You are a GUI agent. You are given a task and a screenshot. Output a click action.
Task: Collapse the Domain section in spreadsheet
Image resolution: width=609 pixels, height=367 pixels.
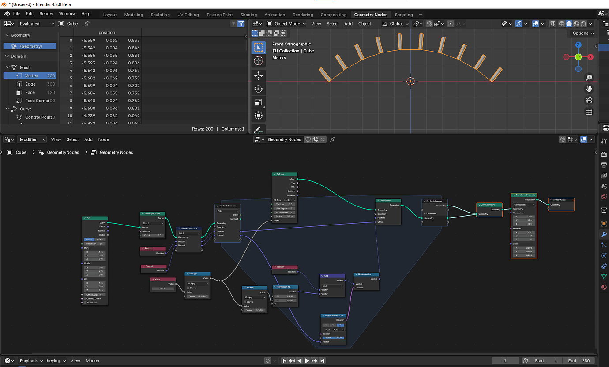click(7, 56)
